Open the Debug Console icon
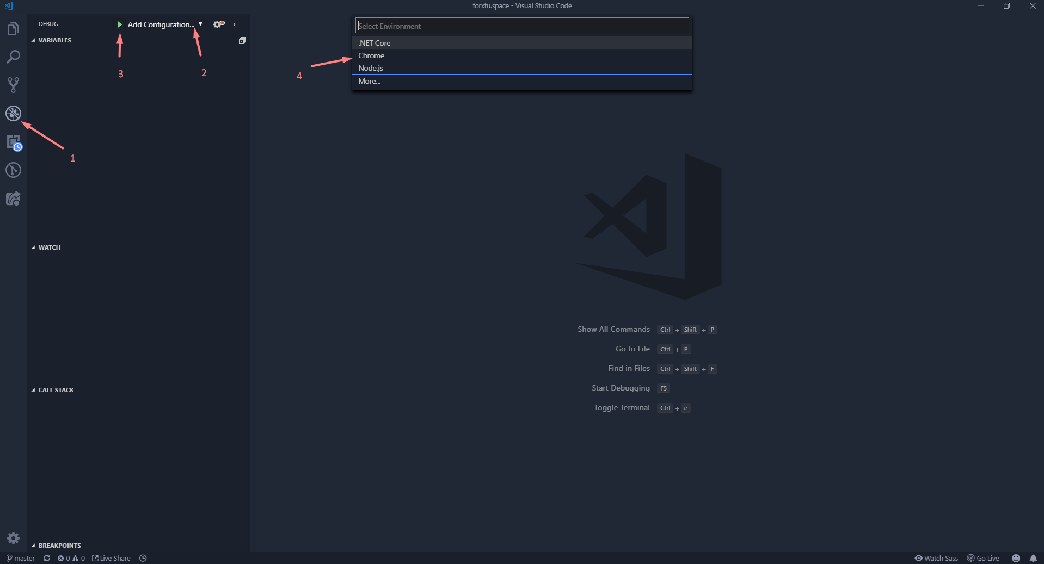Viewport: 1044px width, 564px height. tap(236, 24)
